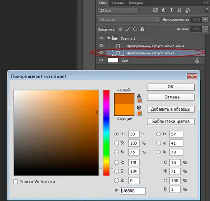The height and width of the screenshot is (201, 210).
Task: Click the Библиотеки цветов button
Action: point(170,121)
